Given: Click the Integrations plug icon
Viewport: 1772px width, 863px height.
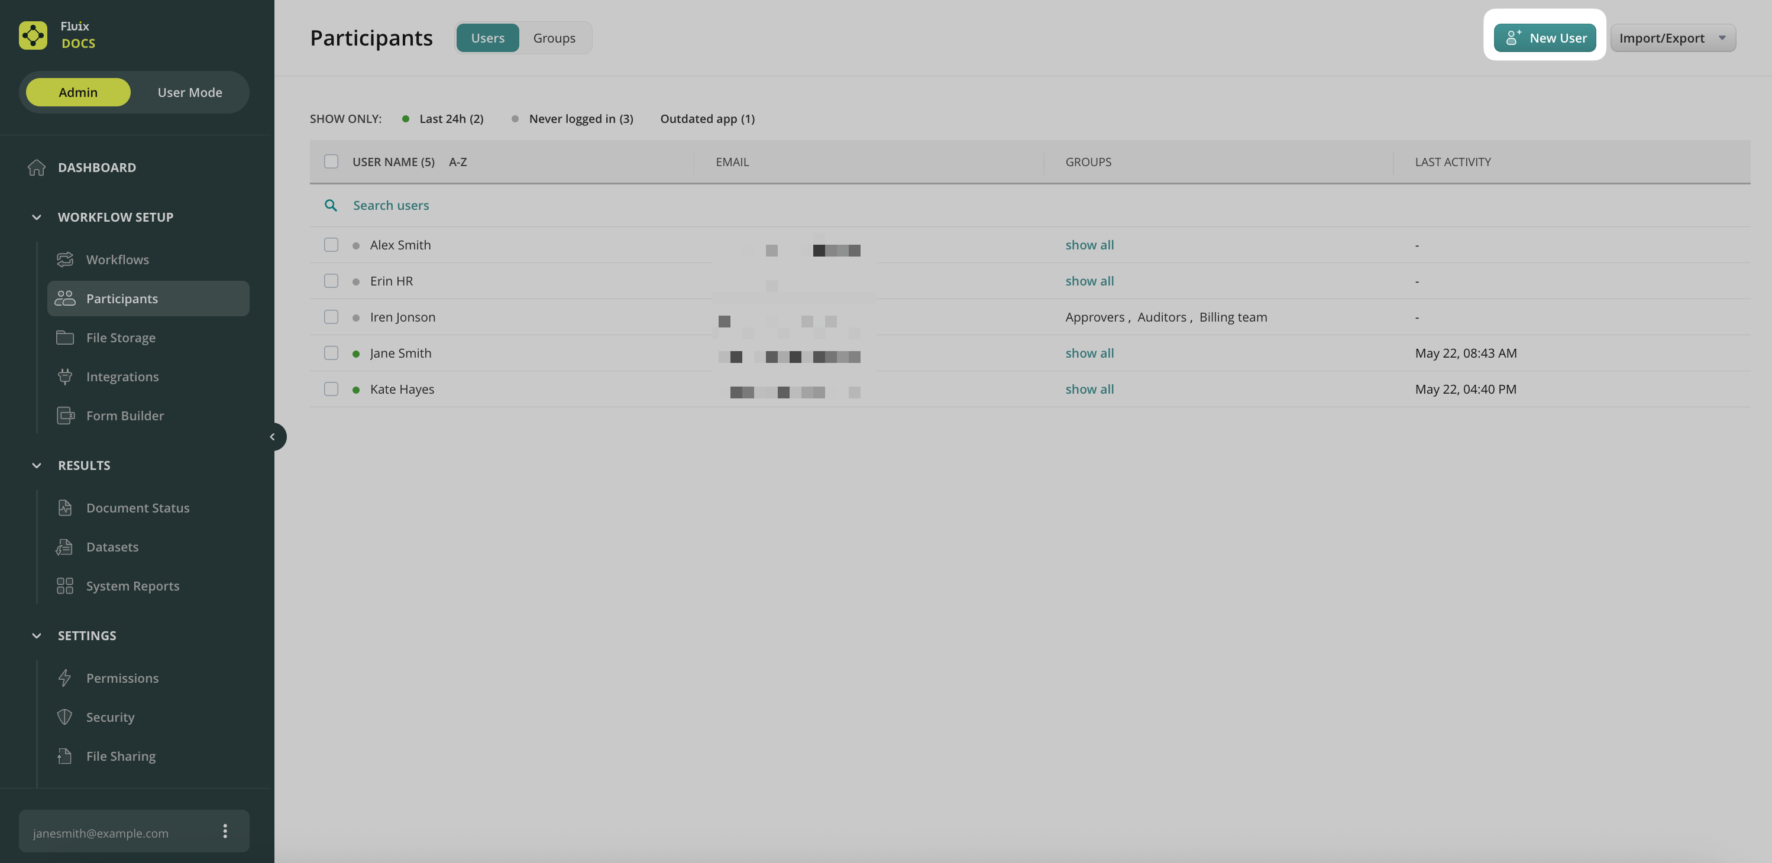Looking at the screenshot, I should click(x=64, y=377).
